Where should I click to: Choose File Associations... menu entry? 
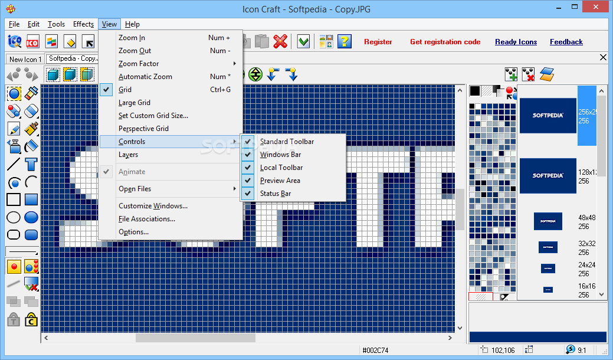pos(171,219)
